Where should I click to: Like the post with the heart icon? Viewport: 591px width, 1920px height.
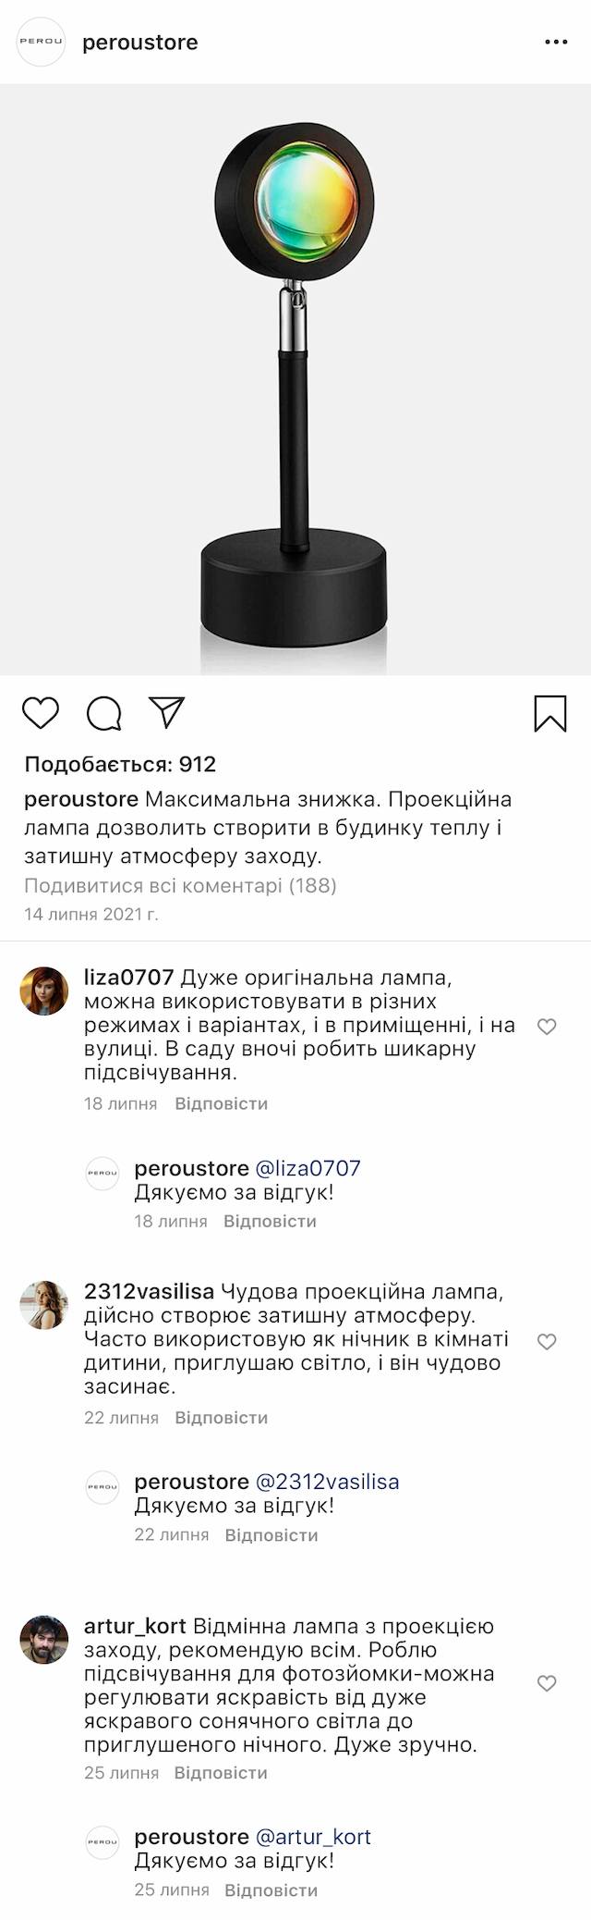tap(41, 713)
